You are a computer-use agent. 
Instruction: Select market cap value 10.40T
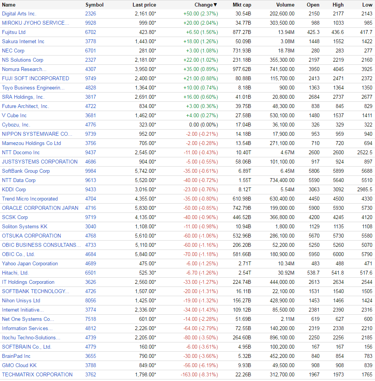coord(243,152)
